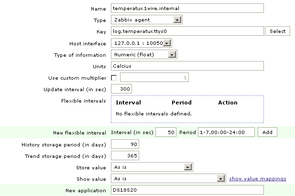Open the Type of information dropdown
295x196 pixels.
(x=144, y=55)
